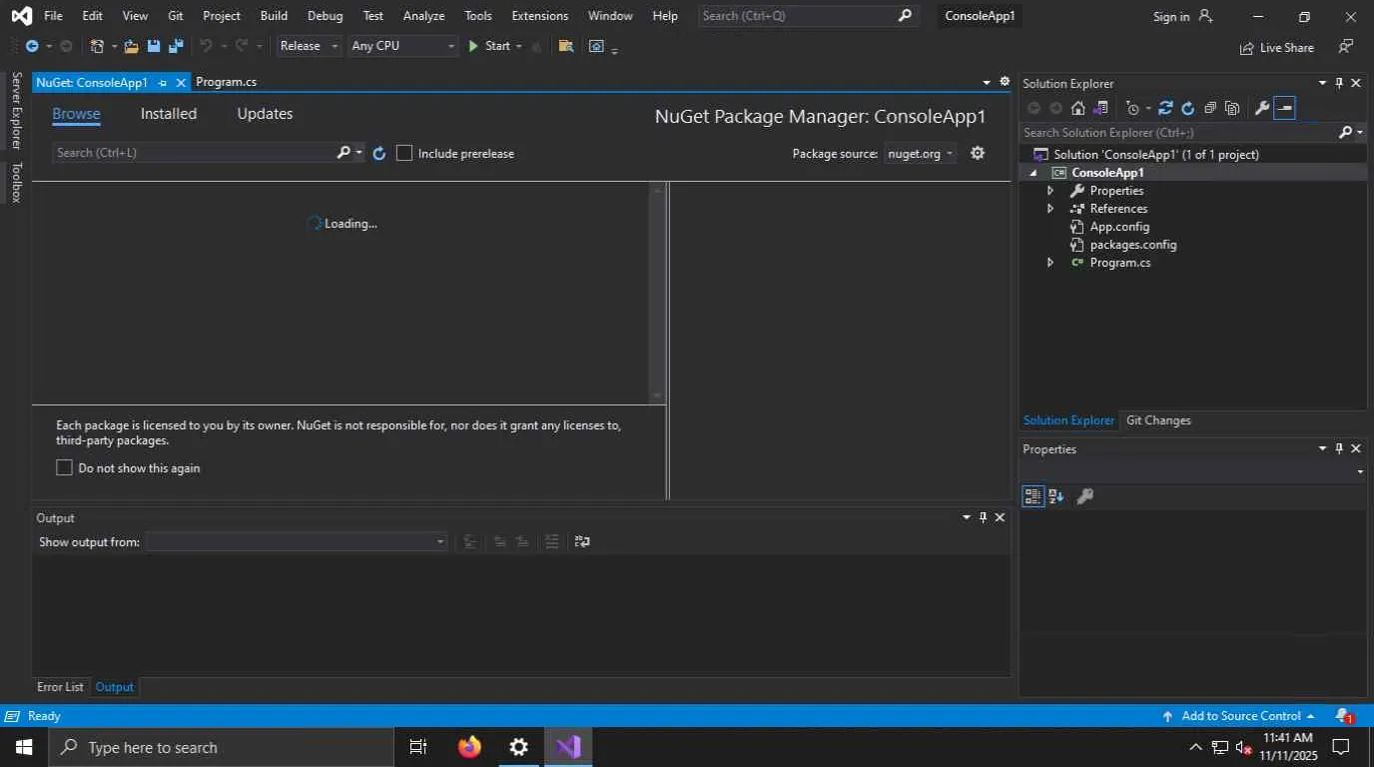The width and height of the screenshot is (1374, 767).
Task: Open Property Pages wrench in Properties panel
Action: [x=1085, y=496]
